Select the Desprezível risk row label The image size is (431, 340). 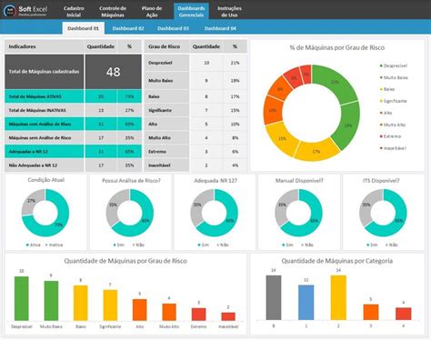coord(166,63)
